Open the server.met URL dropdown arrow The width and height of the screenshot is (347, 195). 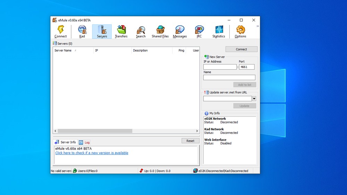[x=254, y=99]
